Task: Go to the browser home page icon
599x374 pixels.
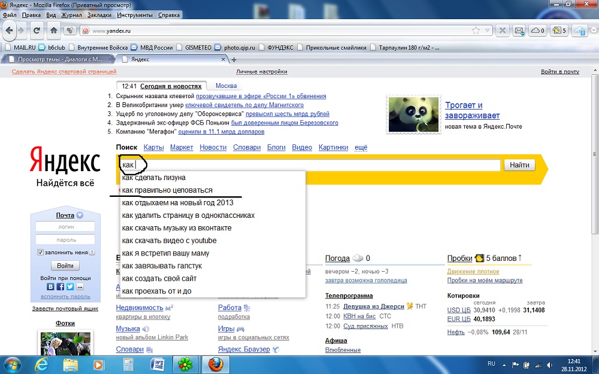Action: tap(54, 30)
